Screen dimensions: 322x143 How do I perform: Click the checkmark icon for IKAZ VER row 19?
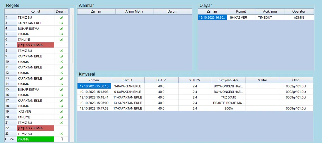(x=61, y=112)
